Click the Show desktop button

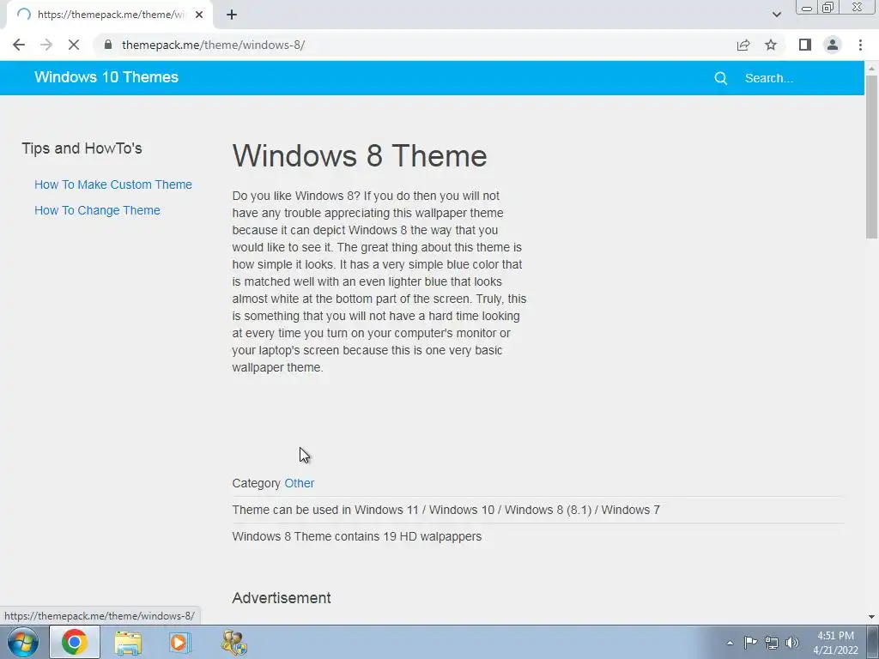tap(872, 642)
